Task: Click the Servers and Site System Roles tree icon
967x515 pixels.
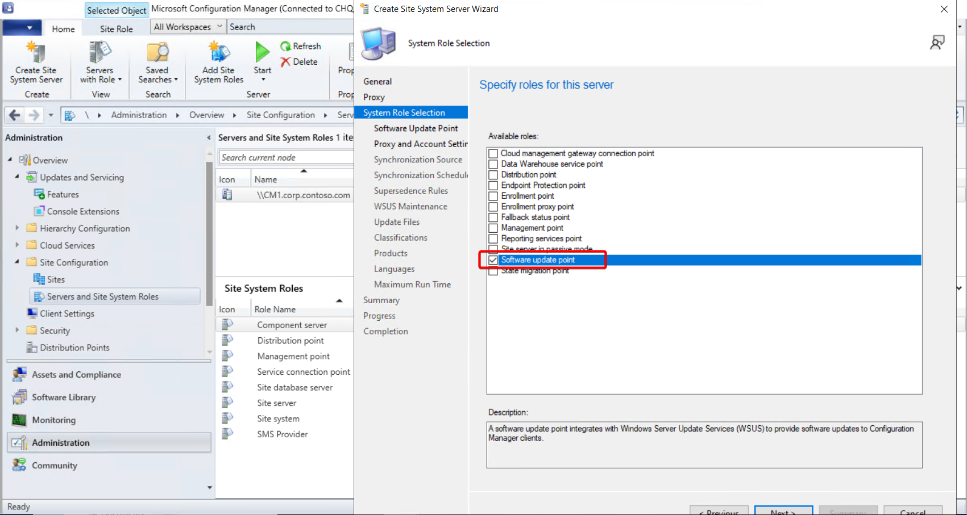Action: coord(39,296)
